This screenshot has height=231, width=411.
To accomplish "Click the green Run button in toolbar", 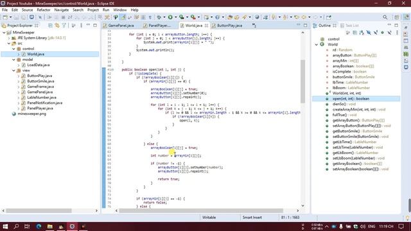I will click(170, 17).
